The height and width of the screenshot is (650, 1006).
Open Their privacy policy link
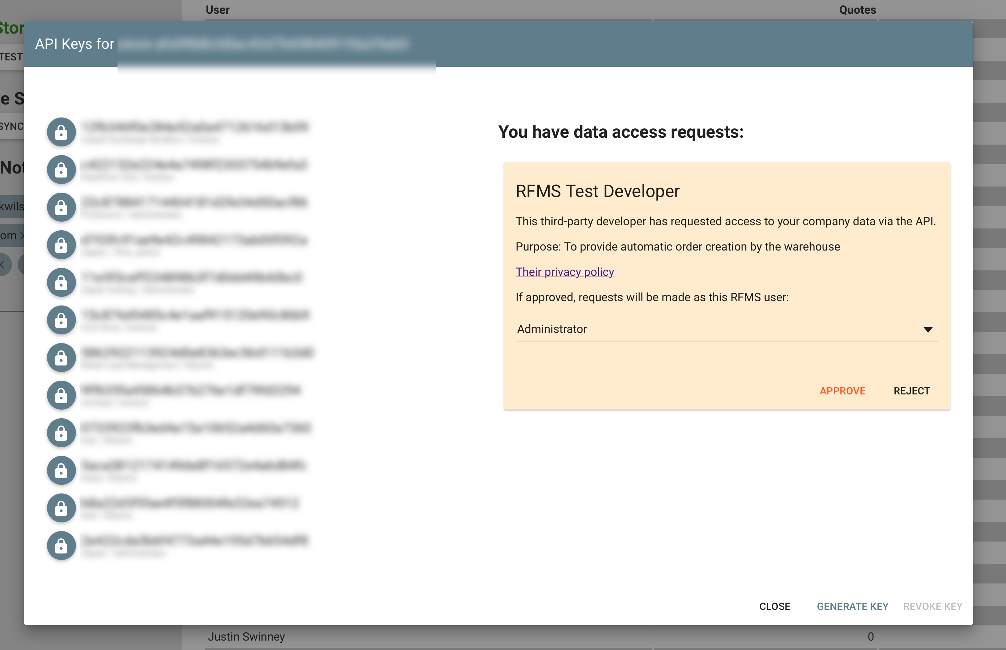tap(564, 272)
